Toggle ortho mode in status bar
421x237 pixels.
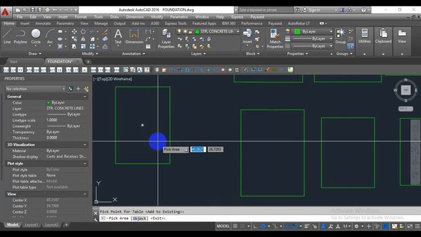(255, 226)
